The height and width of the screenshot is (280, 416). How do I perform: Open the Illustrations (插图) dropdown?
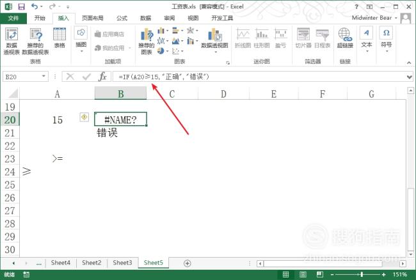[81, 39]
